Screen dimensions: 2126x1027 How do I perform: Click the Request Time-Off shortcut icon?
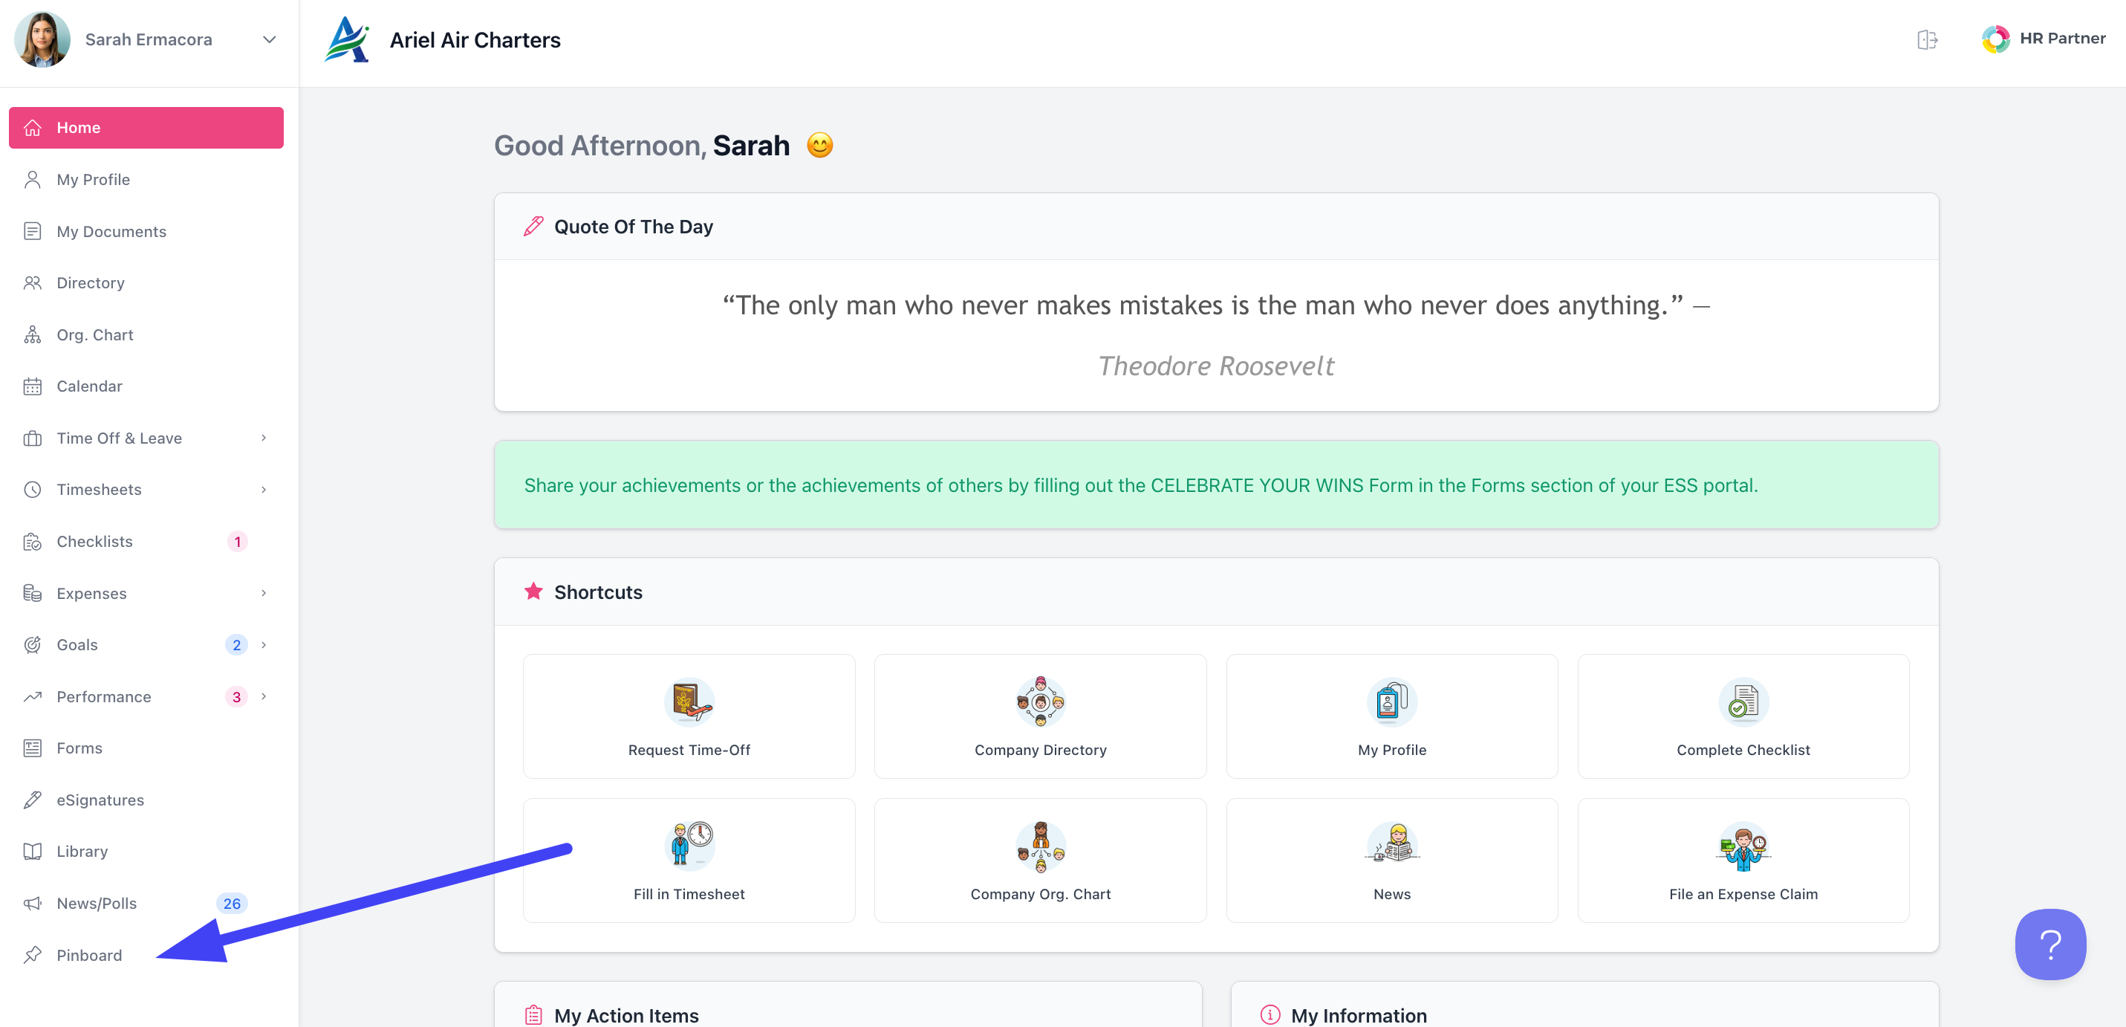tap(689, 702)
